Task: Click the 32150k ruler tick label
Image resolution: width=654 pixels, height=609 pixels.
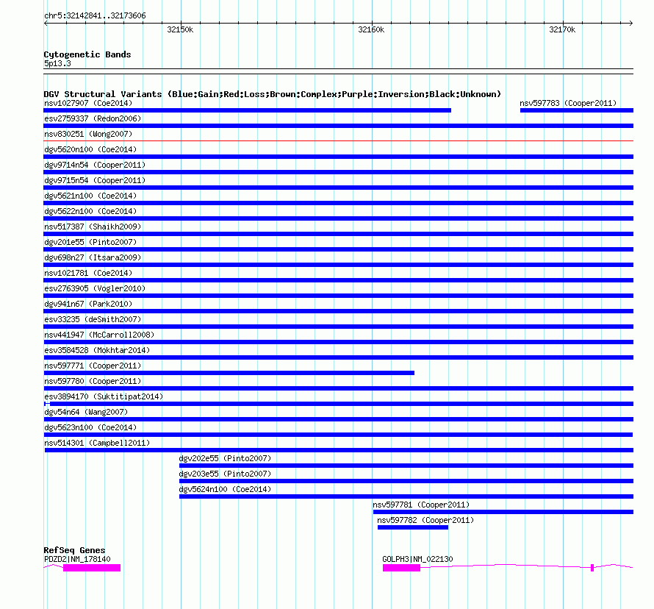Action: tap(180, 29)
